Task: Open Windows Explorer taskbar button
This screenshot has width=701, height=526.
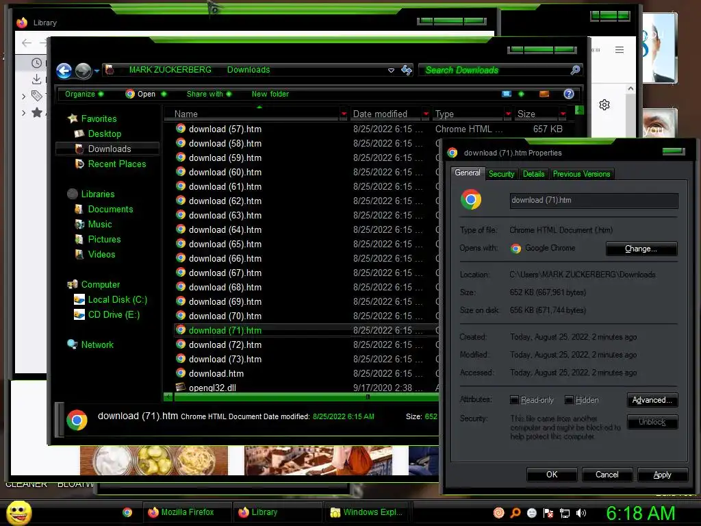Action: [368, 512]
